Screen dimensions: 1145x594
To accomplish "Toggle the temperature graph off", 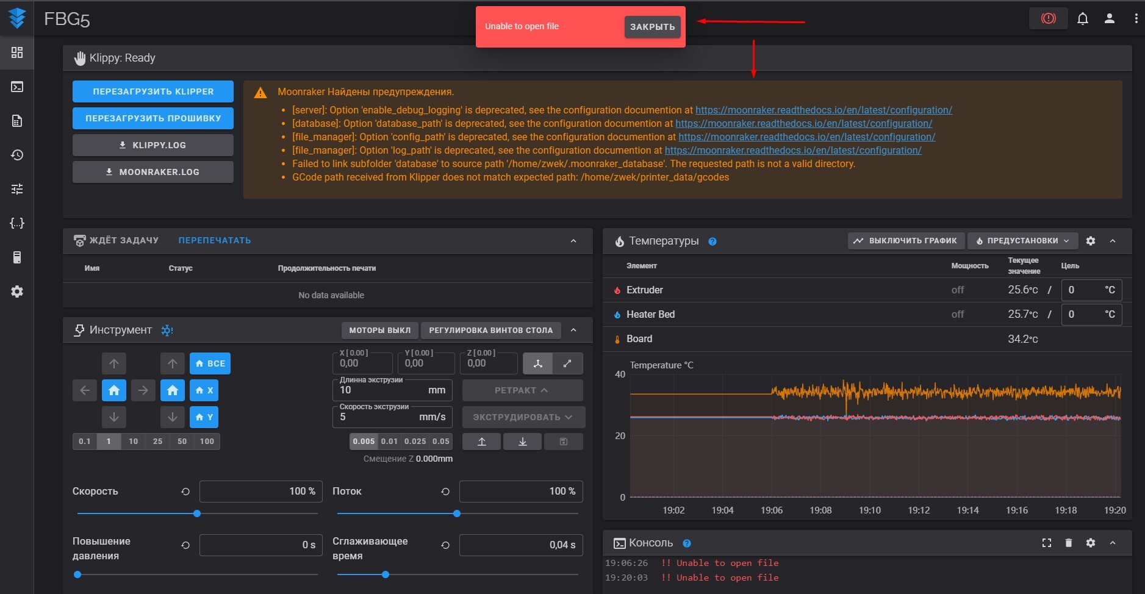I will (x=906, y=241).
